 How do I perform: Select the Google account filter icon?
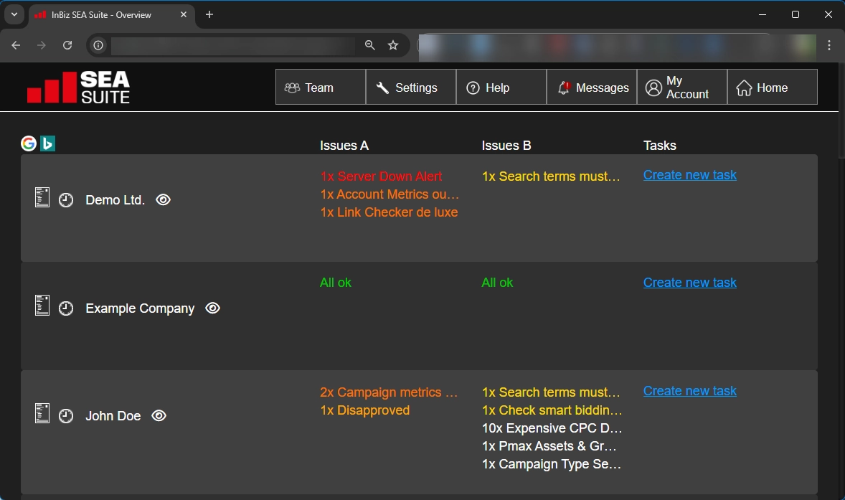pos(28,143)
